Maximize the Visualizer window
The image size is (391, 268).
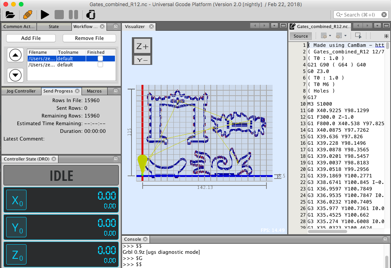coord(283,25)
